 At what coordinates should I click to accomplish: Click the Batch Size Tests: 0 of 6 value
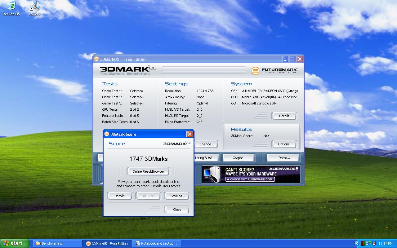point(134,122)
